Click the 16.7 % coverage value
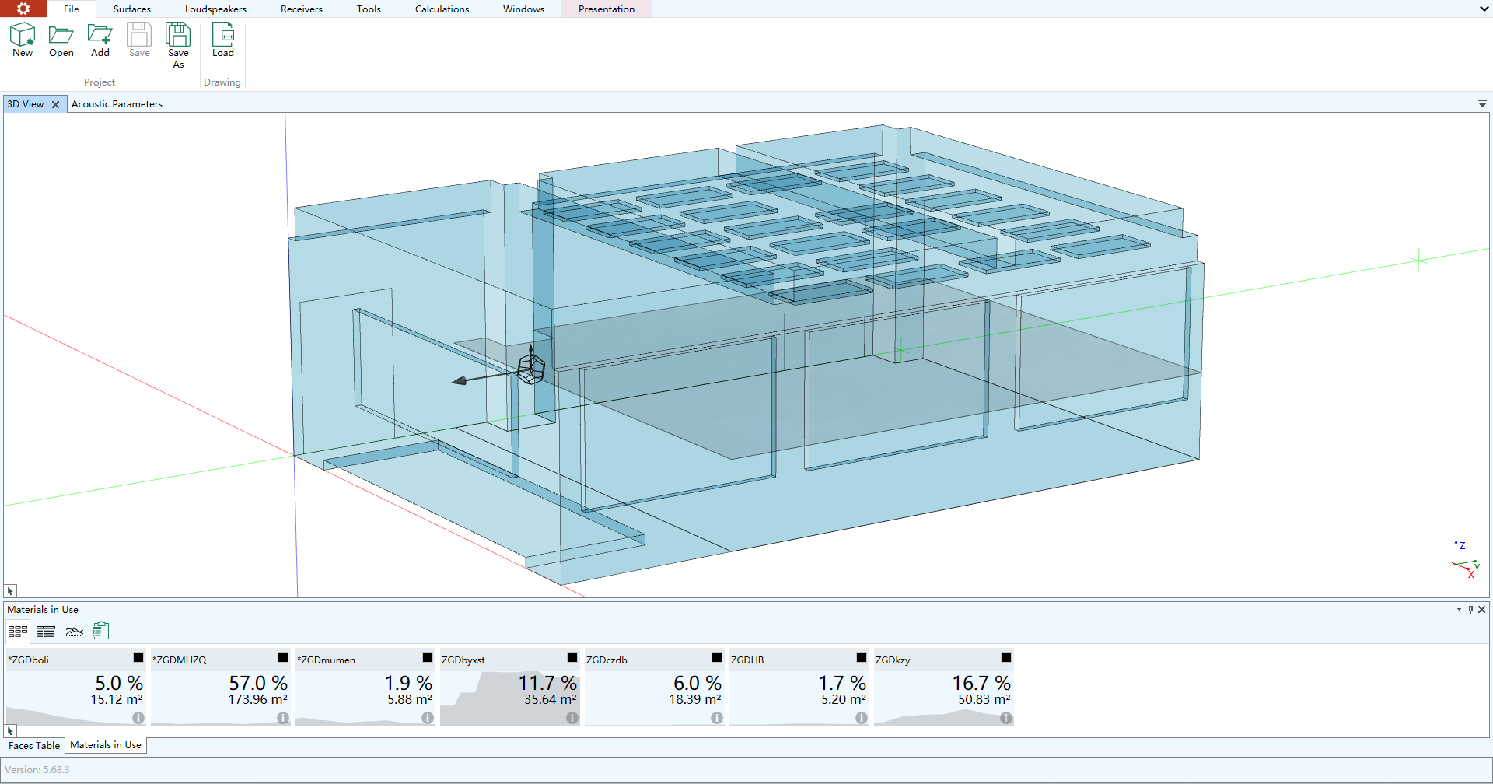The width and height of the screenshot is (1493, 784). pyautogui.click(x=981, y=683)
